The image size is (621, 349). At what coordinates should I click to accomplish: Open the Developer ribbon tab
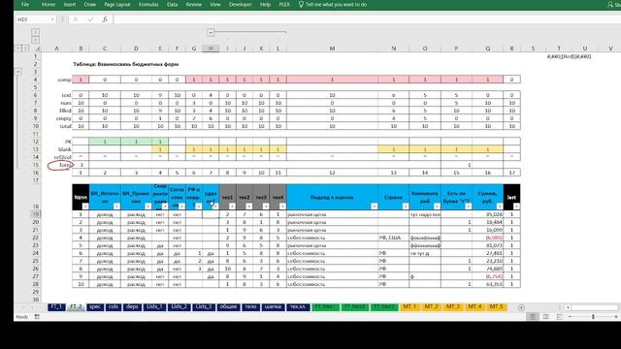(x=240, y=4)
